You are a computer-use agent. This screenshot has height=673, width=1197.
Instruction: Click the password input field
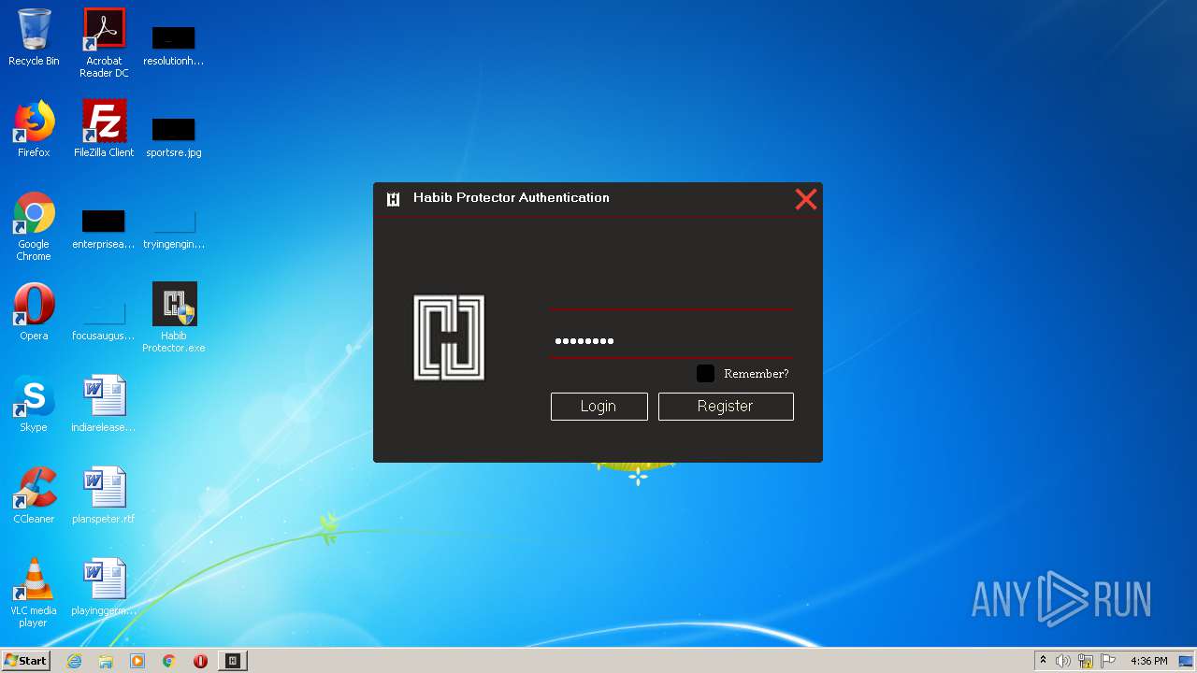tap(671, 341)
